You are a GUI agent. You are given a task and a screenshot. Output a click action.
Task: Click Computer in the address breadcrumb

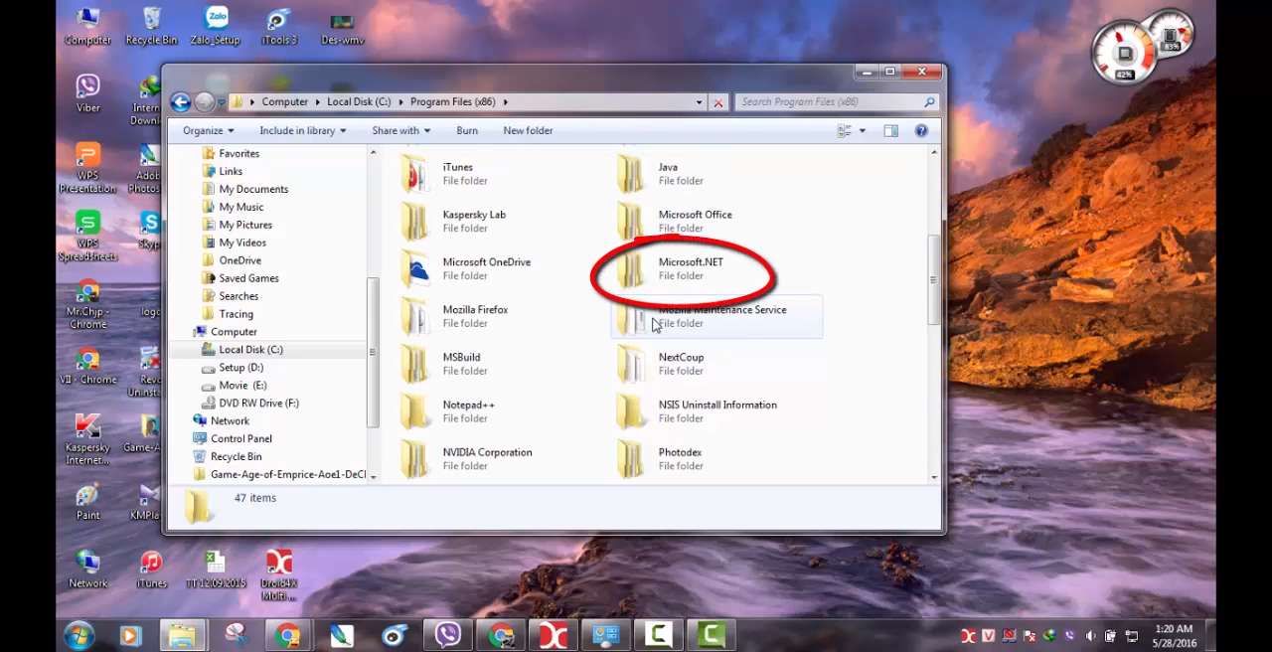(284, 101)
